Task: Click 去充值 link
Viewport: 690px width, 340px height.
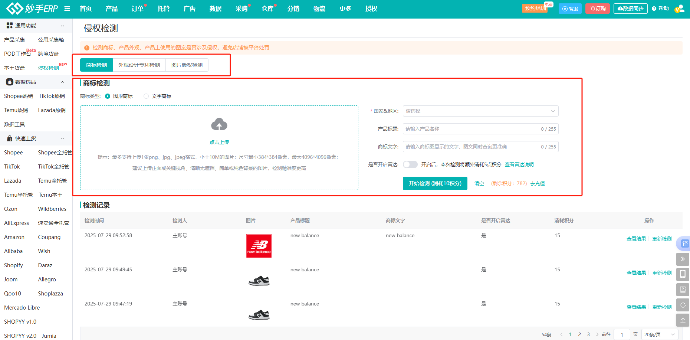Action: tap(538, 183)
